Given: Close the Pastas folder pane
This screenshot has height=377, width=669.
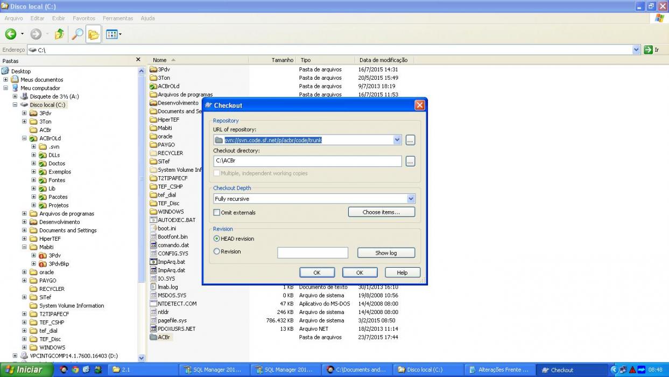Looking at the screenshot, I should click(138, 60).
